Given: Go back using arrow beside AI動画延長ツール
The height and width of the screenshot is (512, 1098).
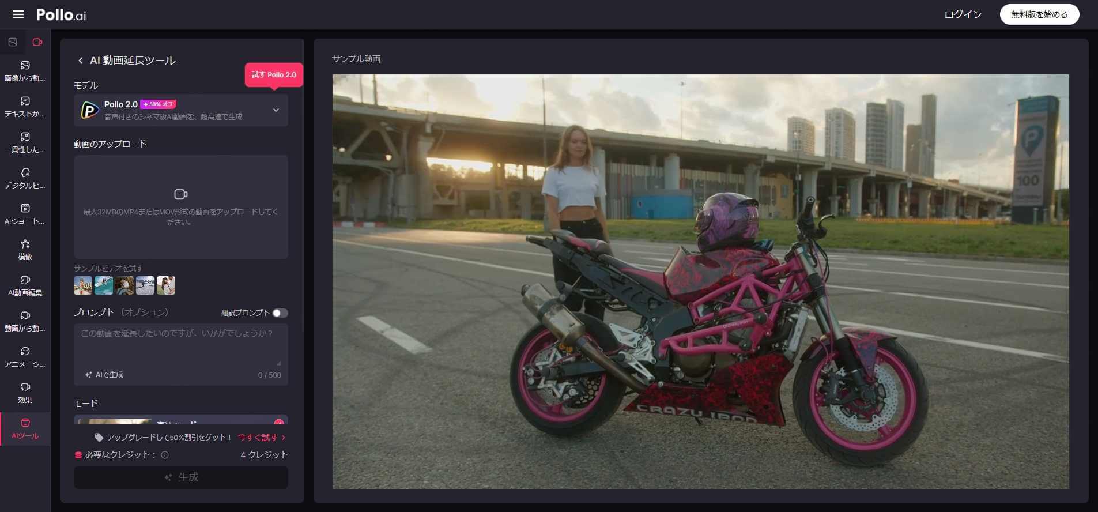Looking at the screenshot, I should point(80,61).
